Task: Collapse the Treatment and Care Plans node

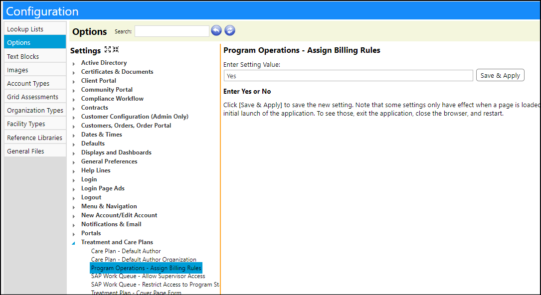Action: [73, 243]
